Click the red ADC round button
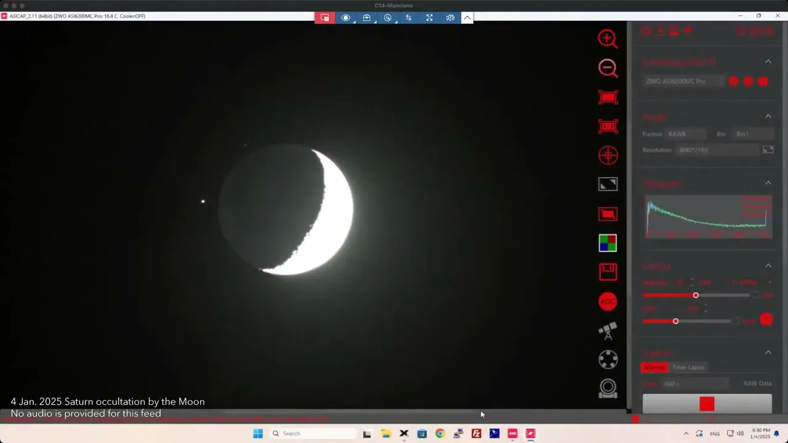This screenshot has height=443, width=788. click(608, 301)
